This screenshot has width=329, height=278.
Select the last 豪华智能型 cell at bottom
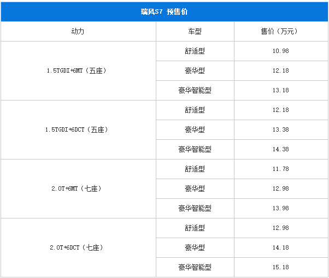coord(195,267)
